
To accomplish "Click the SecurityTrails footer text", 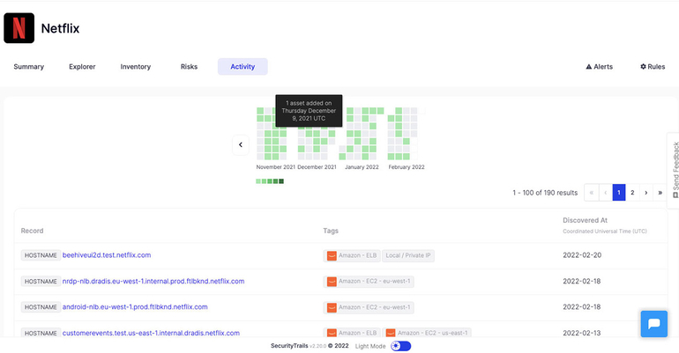I will 289,346.
